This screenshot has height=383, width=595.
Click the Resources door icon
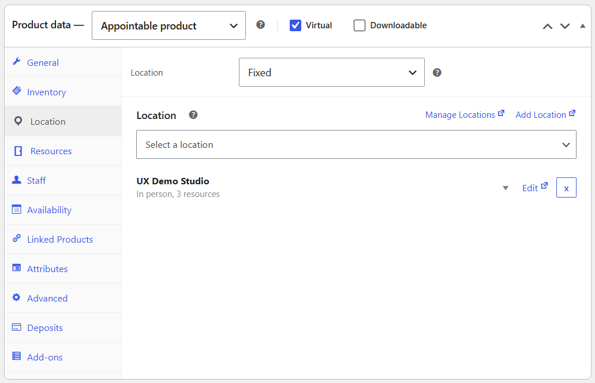tap(18, 151)
